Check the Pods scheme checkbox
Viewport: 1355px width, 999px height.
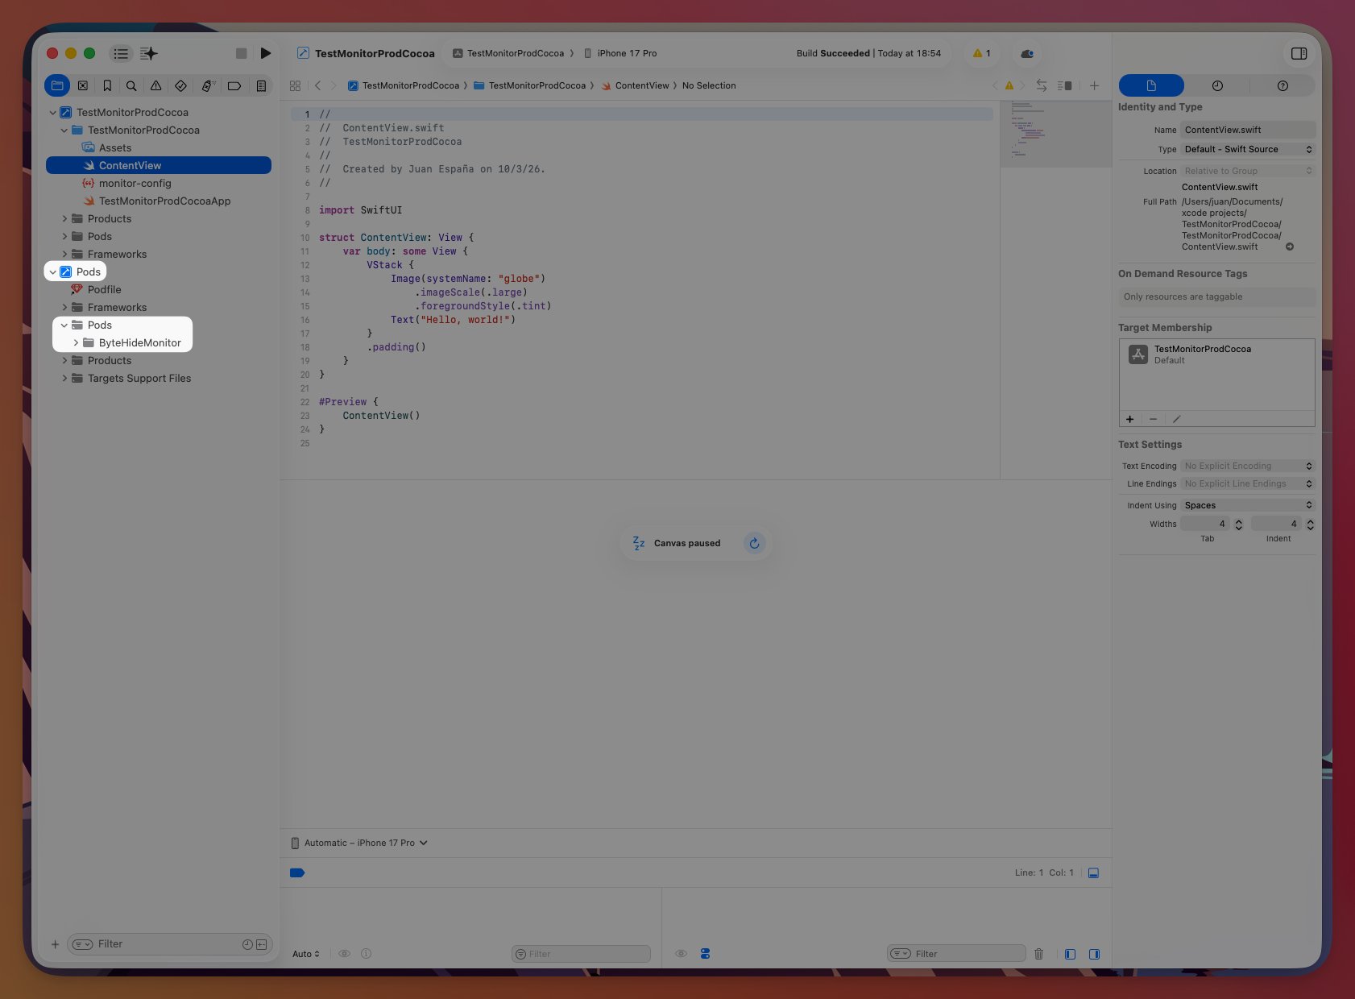[65, 272]
